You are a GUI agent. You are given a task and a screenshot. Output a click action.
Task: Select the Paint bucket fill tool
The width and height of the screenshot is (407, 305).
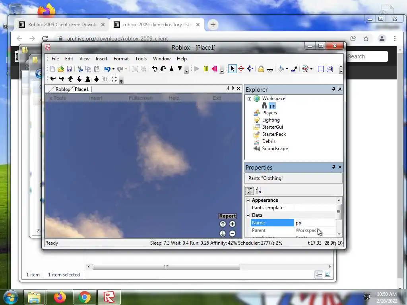coord(281,69)
